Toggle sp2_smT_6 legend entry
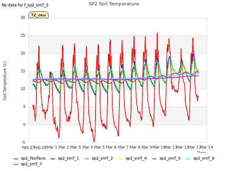 200,158
